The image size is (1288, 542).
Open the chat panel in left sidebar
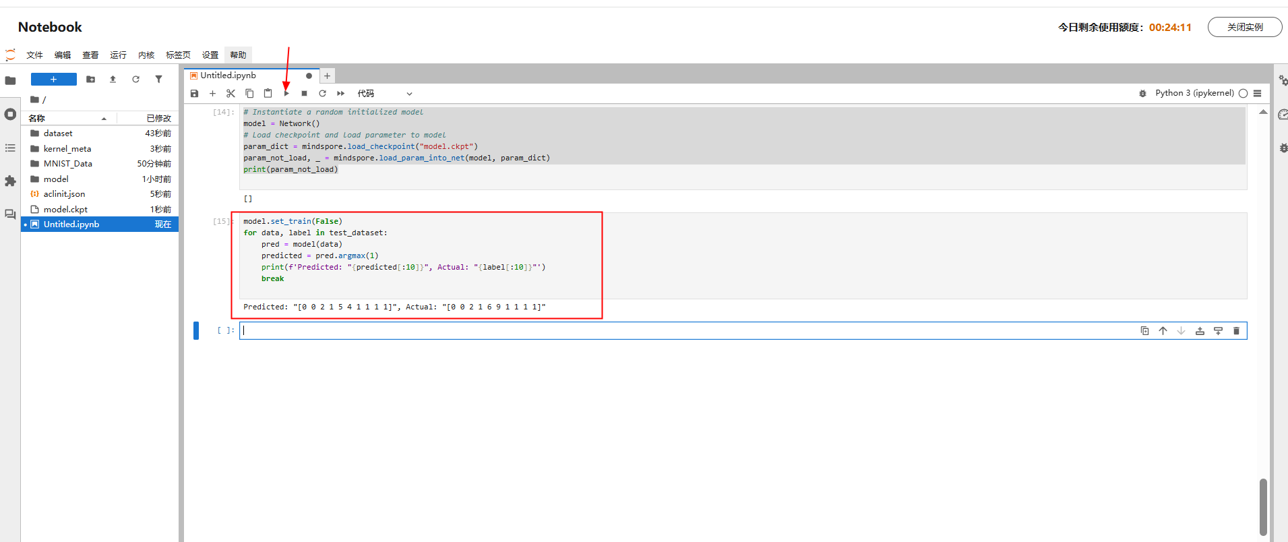point(10,214)
